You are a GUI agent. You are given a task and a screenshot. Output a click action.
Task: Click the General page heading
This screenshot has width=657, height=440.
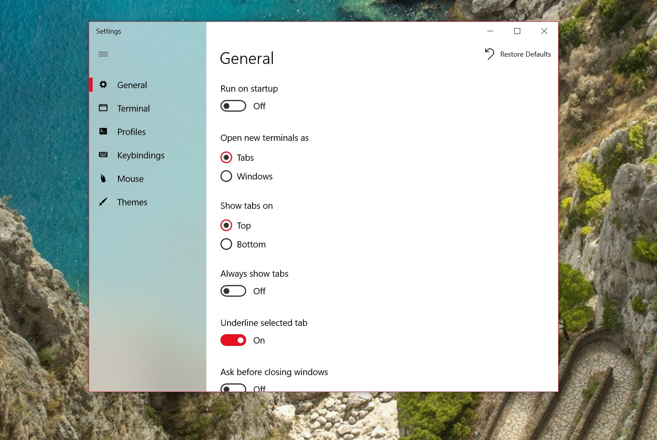247,58
